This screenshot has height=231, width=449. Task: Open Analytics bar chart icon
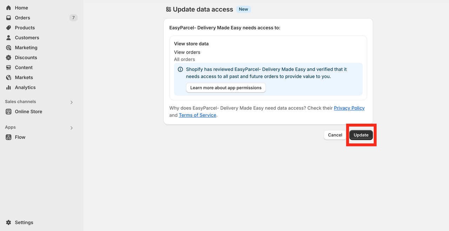8,87
